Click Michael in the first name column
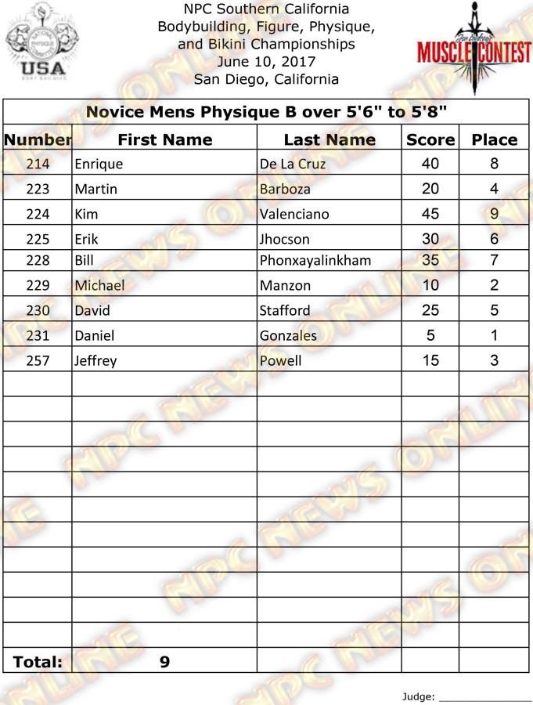This screenshot has width=533, height=705. pos(99,286)
